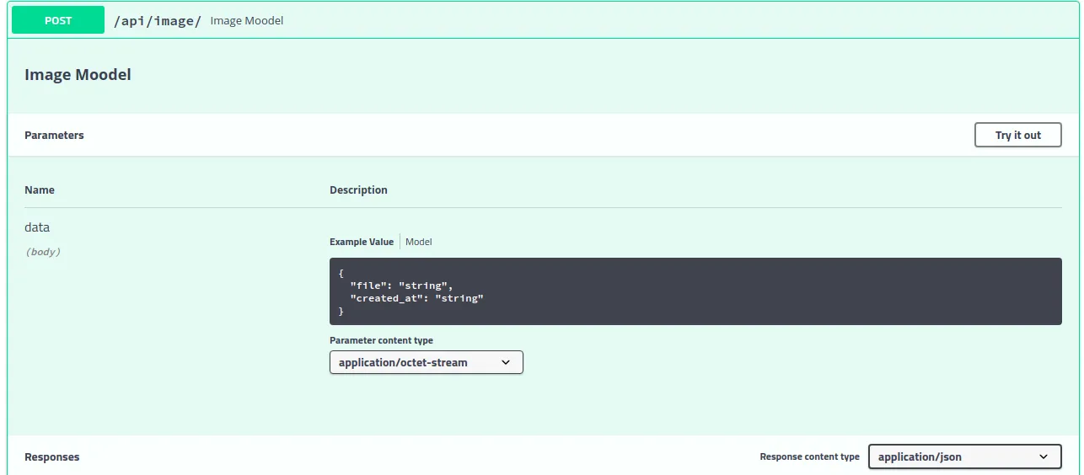Collapse the operation via Image Moodel summary text

click(247, 21)
